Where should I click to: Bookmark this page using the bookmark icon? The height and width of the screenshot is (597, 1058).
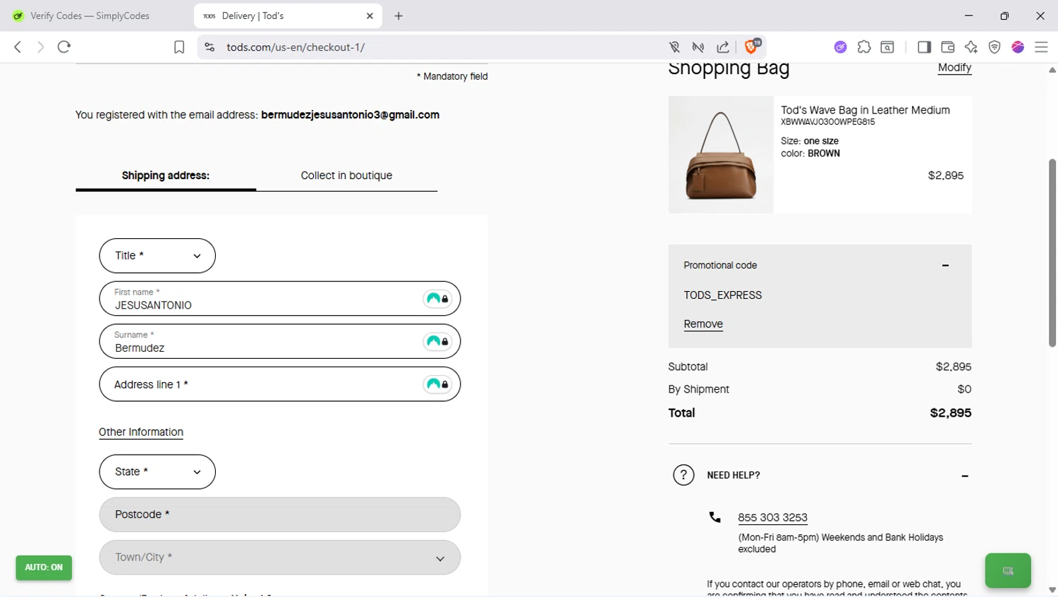(179, 47)
